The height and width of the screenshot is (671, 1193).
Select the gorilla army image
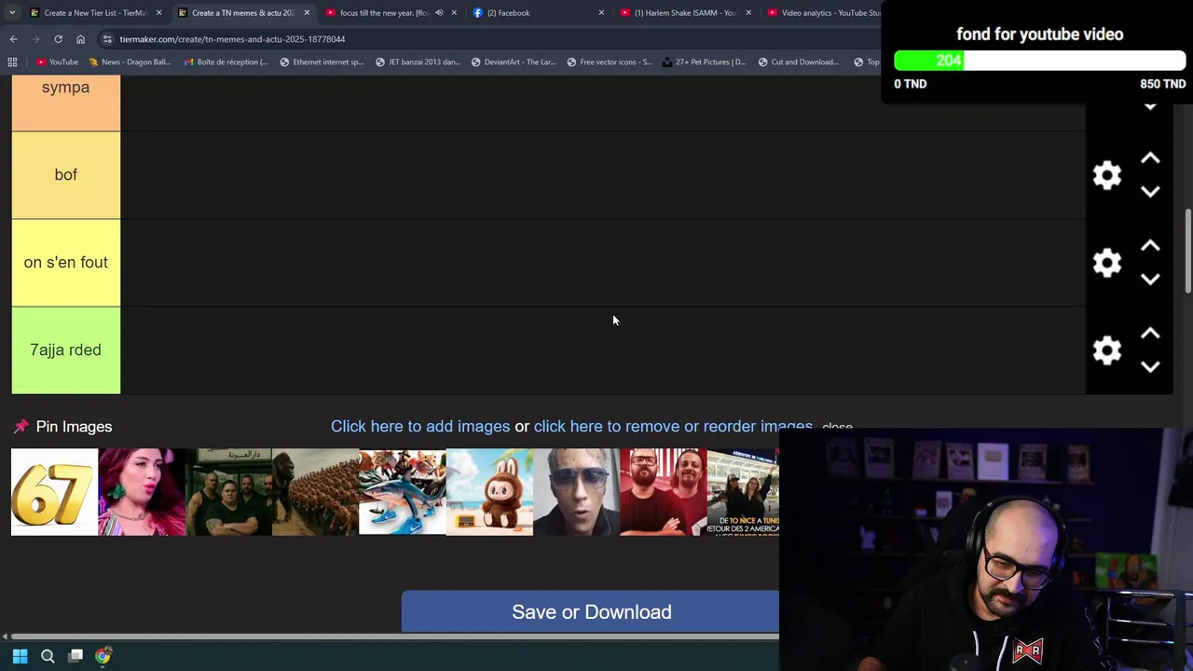tap(315, 492)
